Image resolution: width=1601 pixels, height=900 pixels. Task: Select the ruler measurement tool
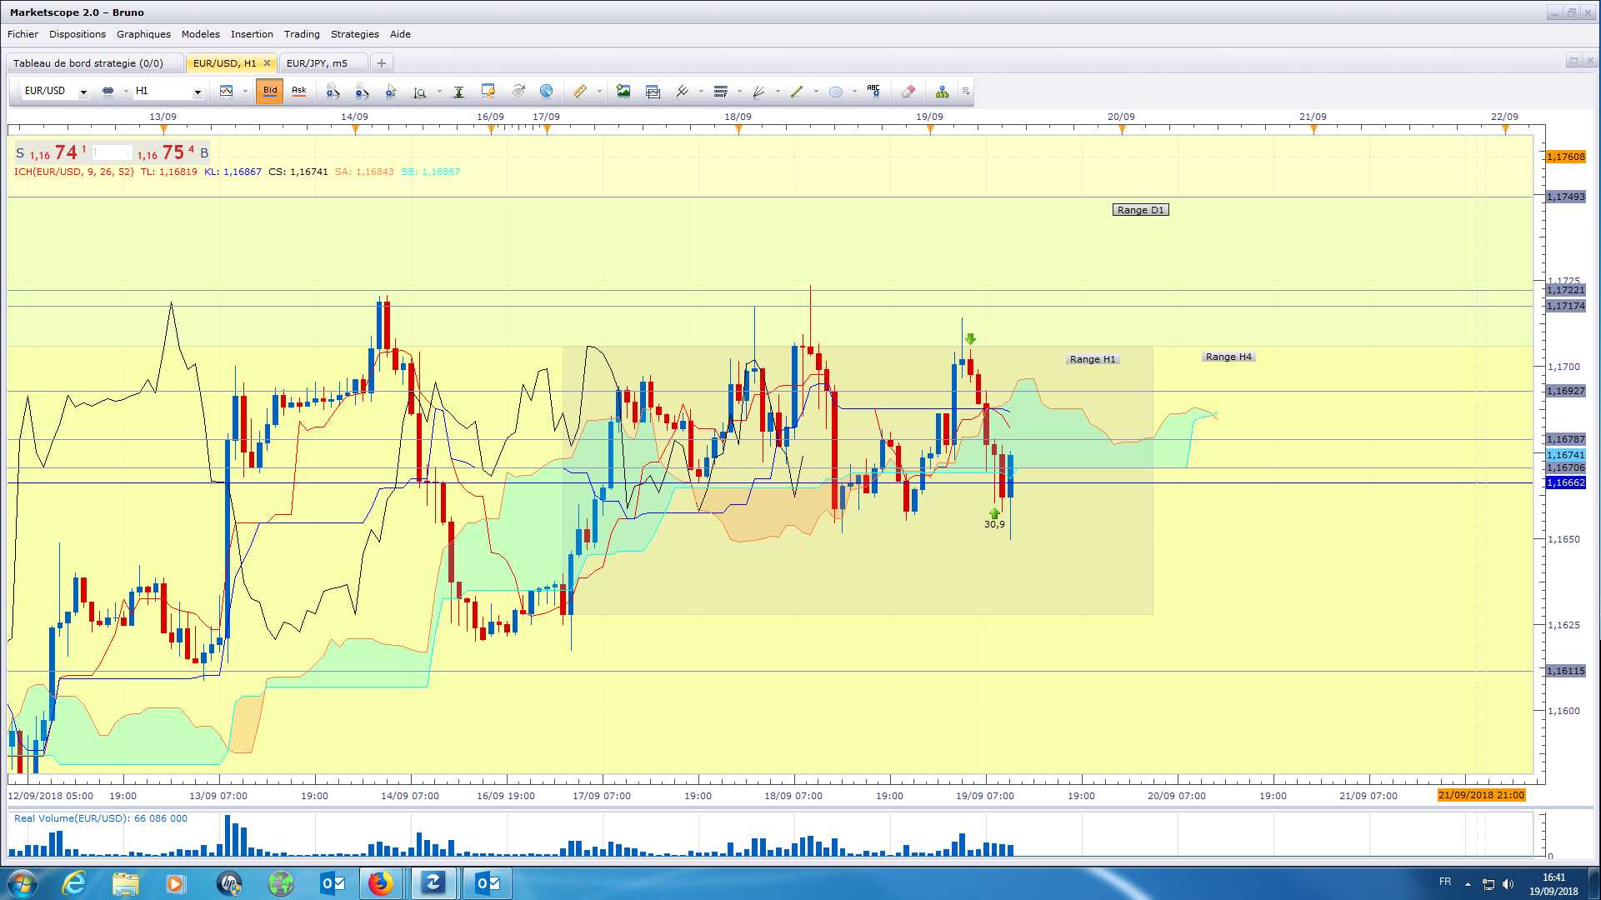580,91
